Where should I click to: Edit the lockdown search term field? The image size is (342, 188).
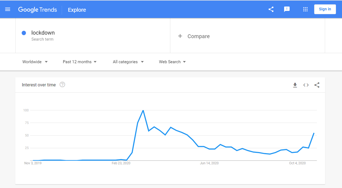(x=93, y=35)
